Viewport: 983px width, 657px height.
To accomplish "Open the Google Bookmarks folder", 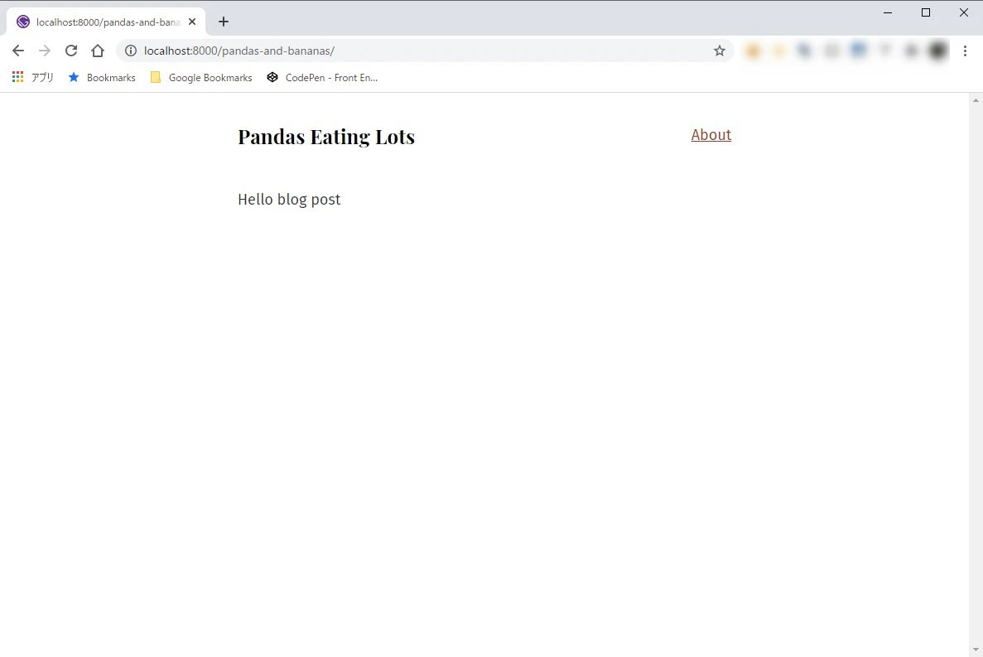I will click(200, 77).
